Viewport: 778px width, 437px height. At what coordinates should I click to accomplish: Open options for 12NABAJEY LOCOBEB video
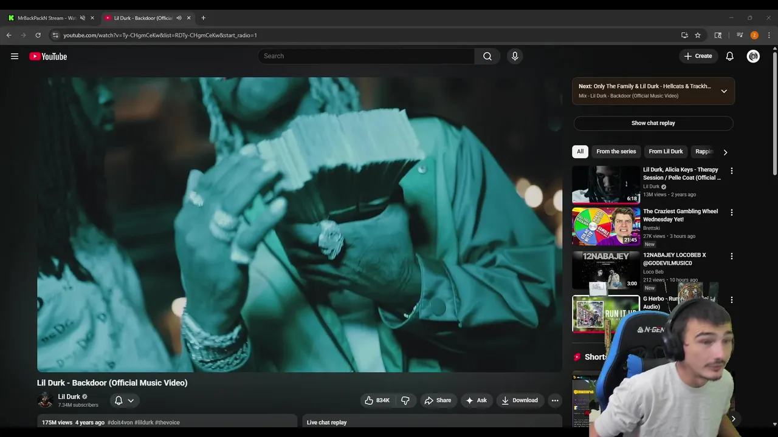point(731,256)
